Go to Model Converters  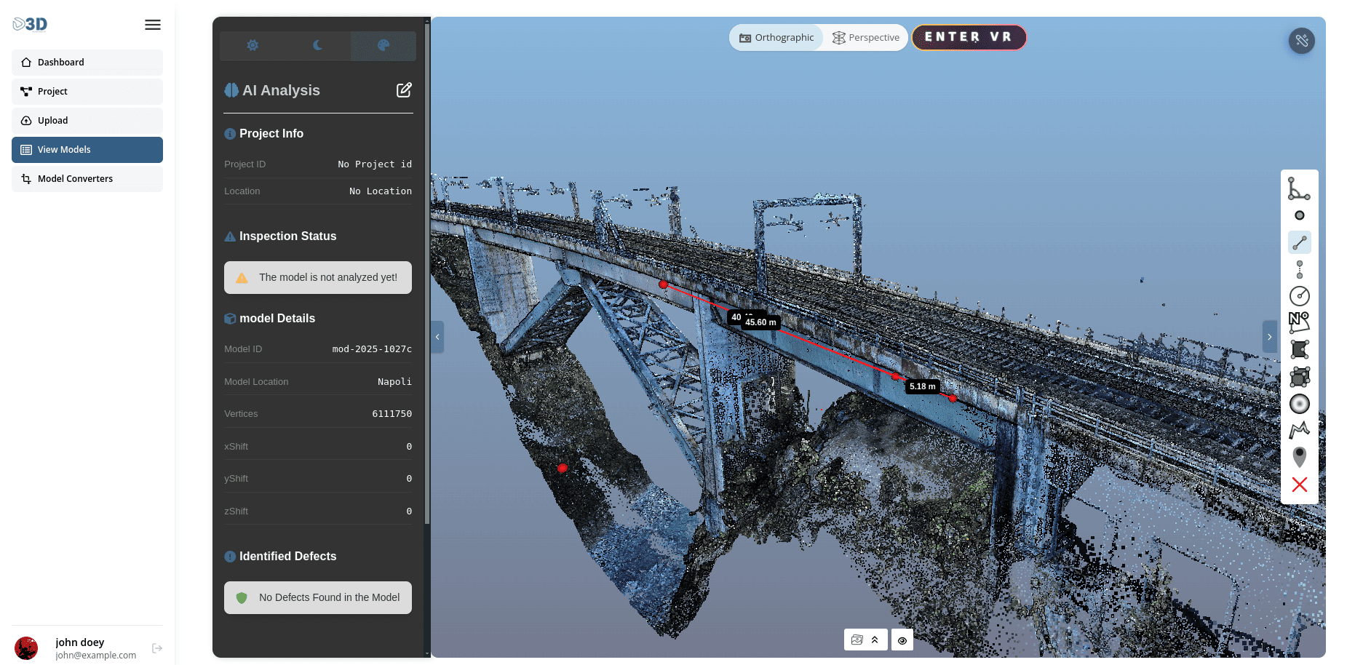coord(87,178)
